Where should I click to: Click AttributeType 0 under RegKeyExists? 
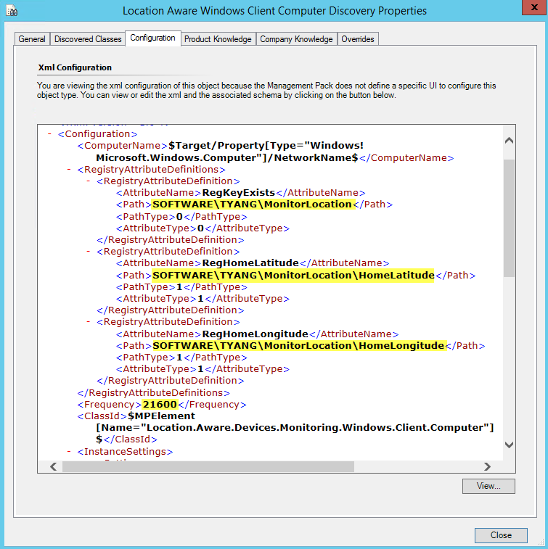point(200,228)
